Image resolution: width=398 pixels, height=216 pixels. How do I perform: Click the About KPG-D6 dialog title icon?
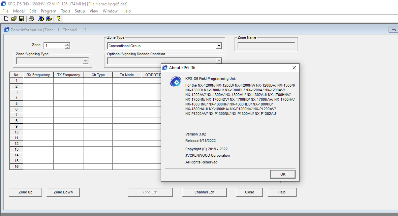(165, 67)
